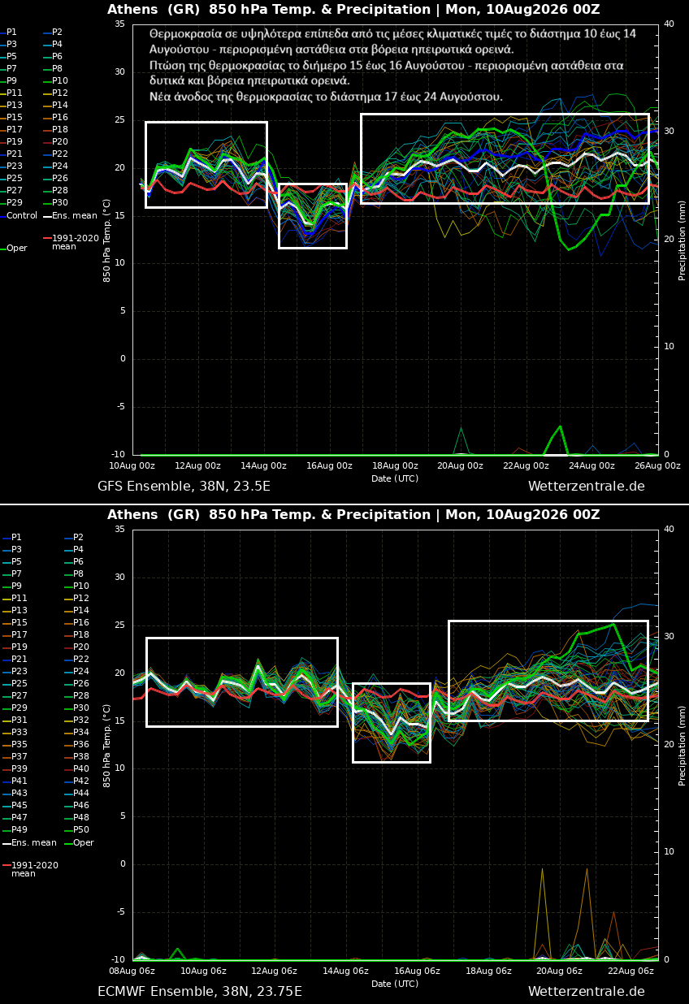Click the 08Aug 06z date tick label
This screenshot has height=1004, width=689.
point(133,971)
